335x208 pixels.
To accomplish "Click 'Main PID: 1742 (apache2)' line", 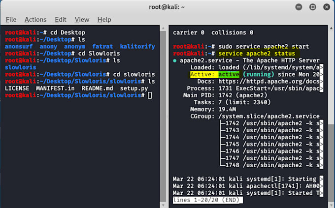I will (225, 95).
